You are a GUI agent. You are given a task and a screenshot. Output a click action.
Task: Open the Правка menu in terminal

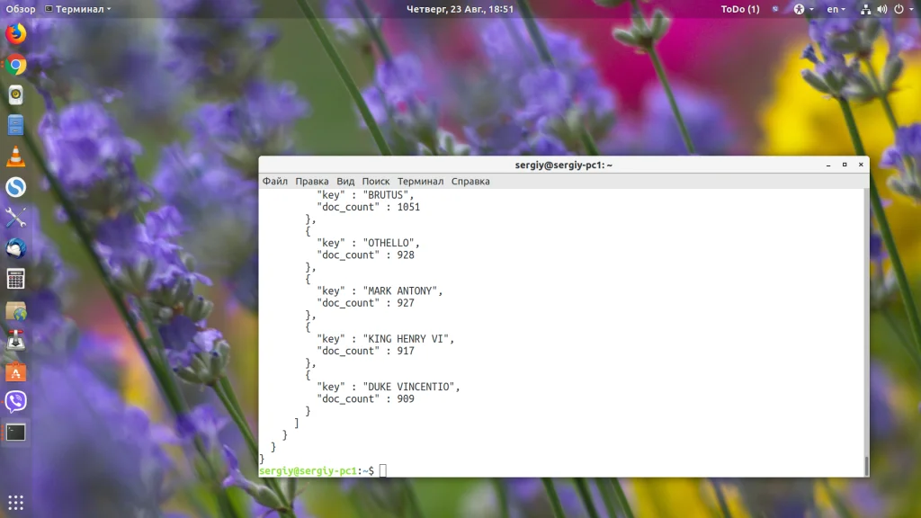click(x=312, y=181)
